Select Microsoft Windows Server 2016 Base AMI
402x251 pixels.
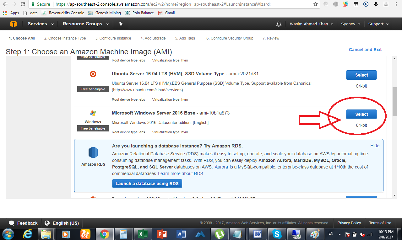[x=361, y=114]
